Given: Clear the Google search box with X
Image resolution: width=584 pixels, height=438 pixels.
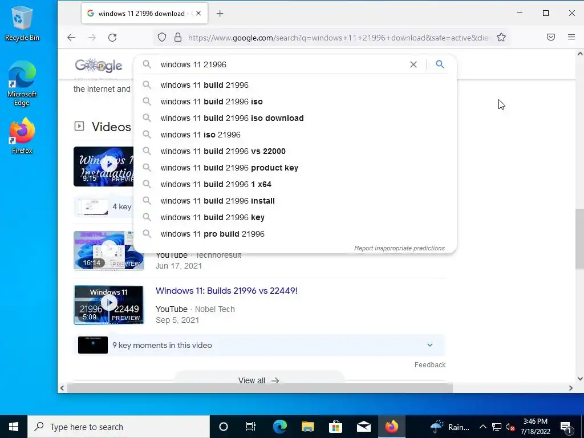Looking at the screenshot, I should point(413,64).
